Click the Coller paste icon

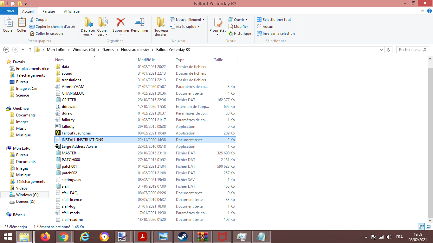tap(22, 23)
